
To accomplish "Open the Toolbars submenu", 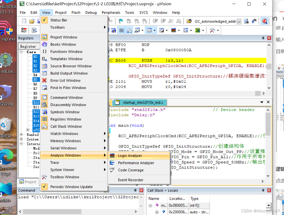I will 74,27.
